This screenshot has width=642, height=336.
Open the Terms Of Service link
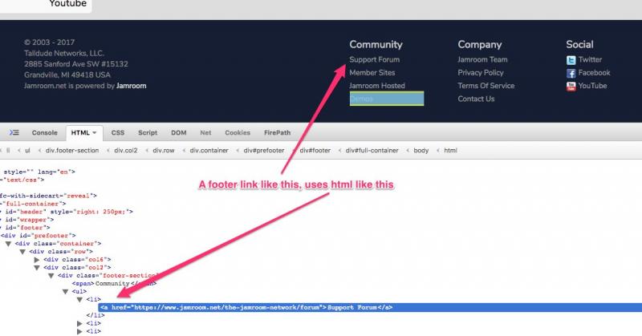point(486,86)
